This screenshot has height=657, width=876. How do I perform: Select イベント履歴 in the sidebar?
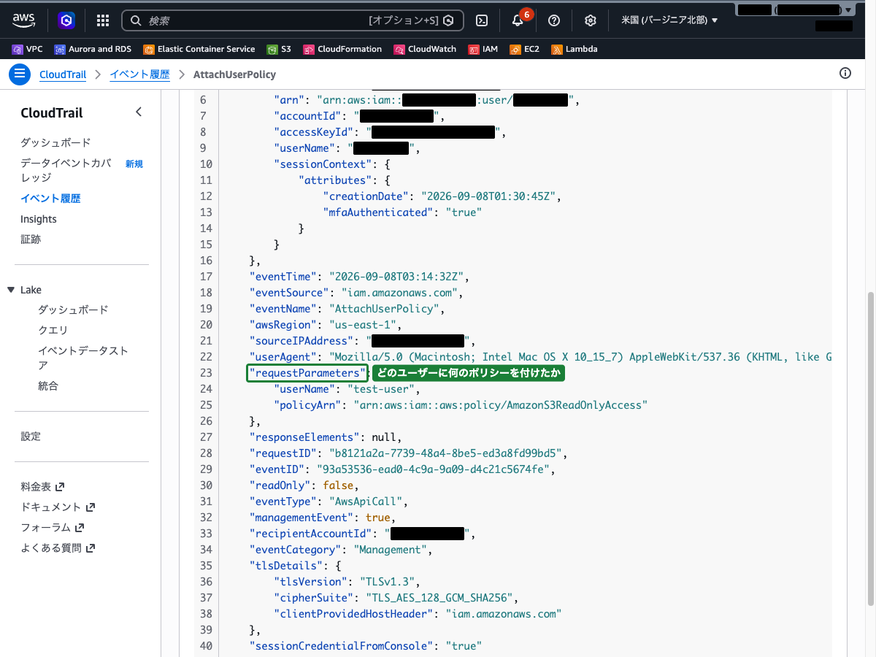pos(50,199)
